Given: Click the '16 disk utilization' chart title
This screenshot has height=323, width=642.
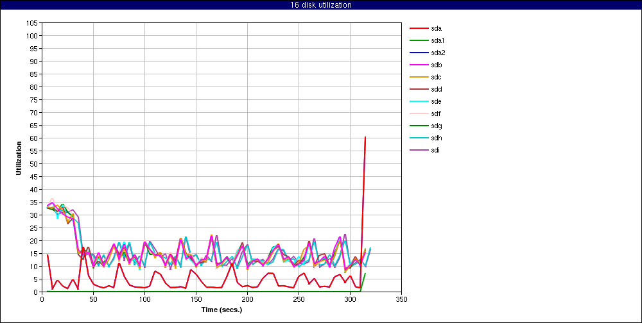Looking at the screenshot, I should click(x=321, y=5).
